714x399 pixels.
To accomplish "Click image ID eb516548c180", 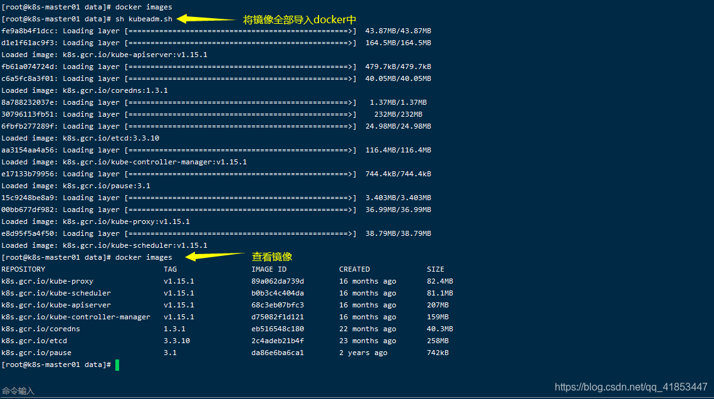I will [278, 329].
